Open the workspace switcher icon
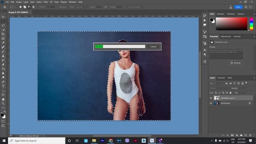The image size is (256, 144). tap(251, 7)
